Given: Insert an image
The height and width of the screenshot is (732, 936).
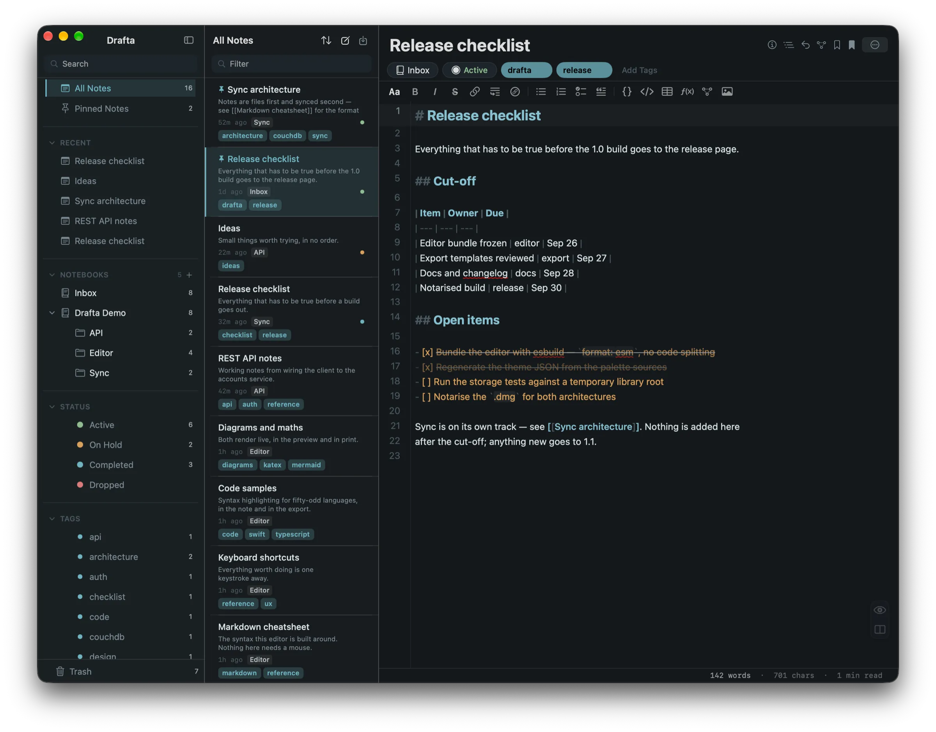Looking at the screenshot, I should pos(727,92).
